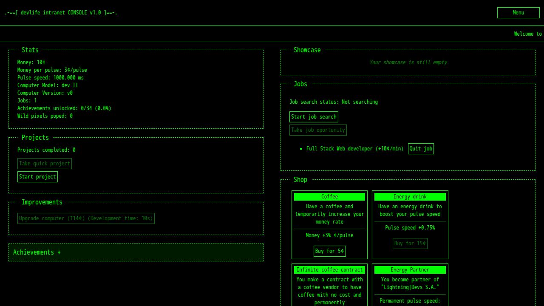This screenshot has width=544, height=306.
Task: Click the Welcome to scrolling banner
Action: click(x=528, y=34)
